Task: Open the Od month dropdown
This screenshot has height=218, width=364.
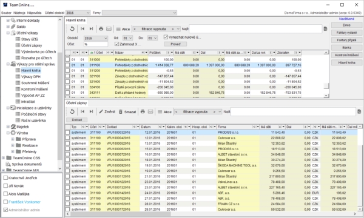Action: coord(127,38)
